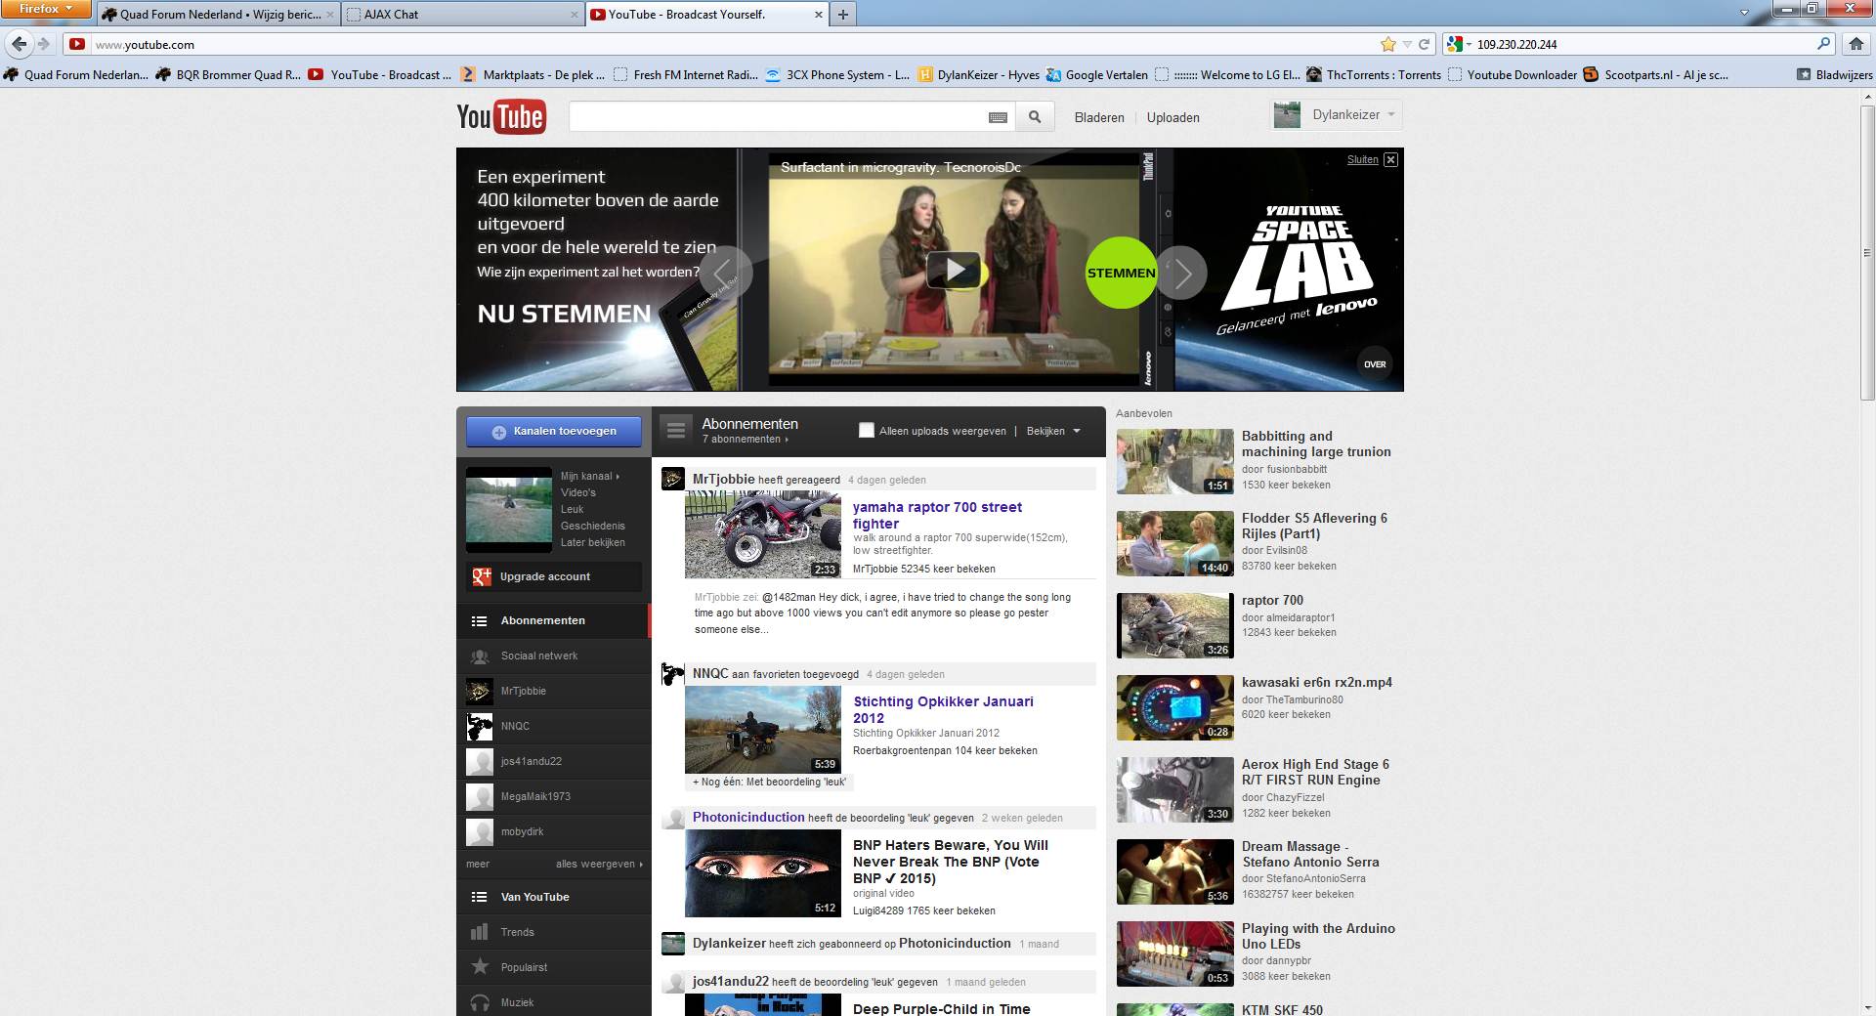Bookmark this page with the star icon
This screenshot has width=1876, height=1016.
(x=1387, y=44)
